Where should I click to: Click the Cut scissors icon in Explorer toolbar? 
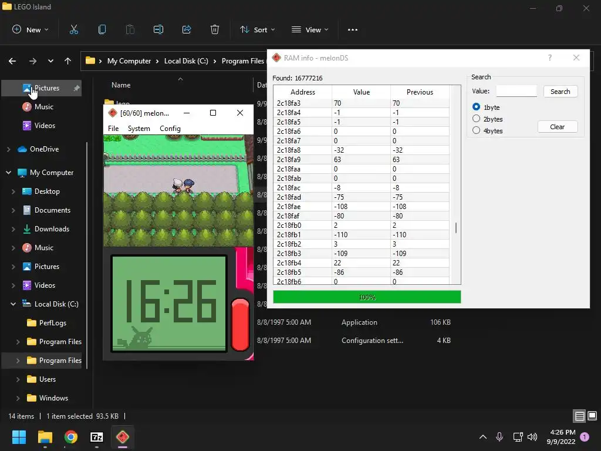click(x=74, y=29)
